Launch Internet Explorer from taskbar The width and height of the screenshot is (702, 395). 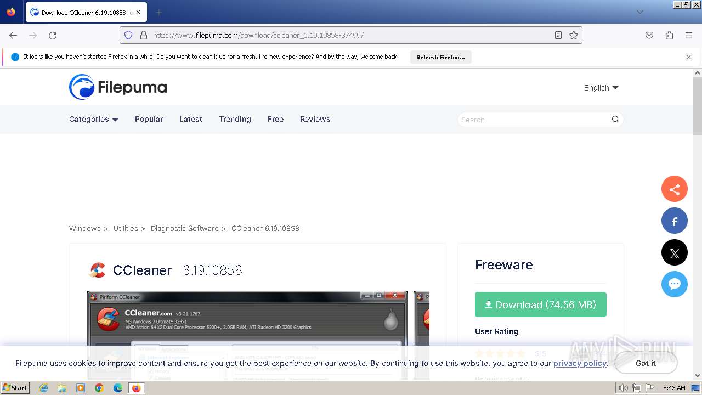(x=43, y=388)
